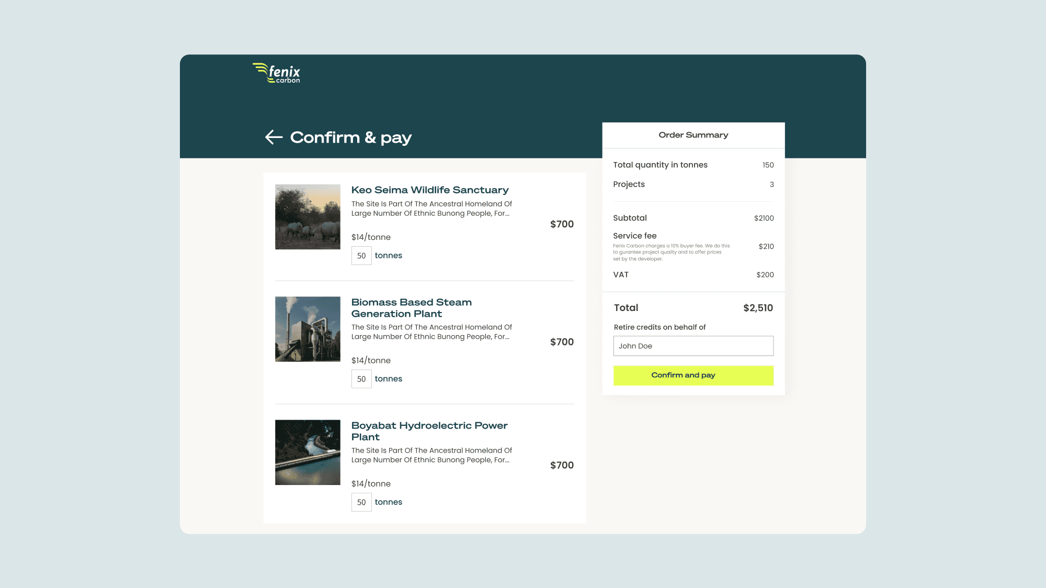
Task: Click the Fenix Carbon logo
Action: [277, 73]
